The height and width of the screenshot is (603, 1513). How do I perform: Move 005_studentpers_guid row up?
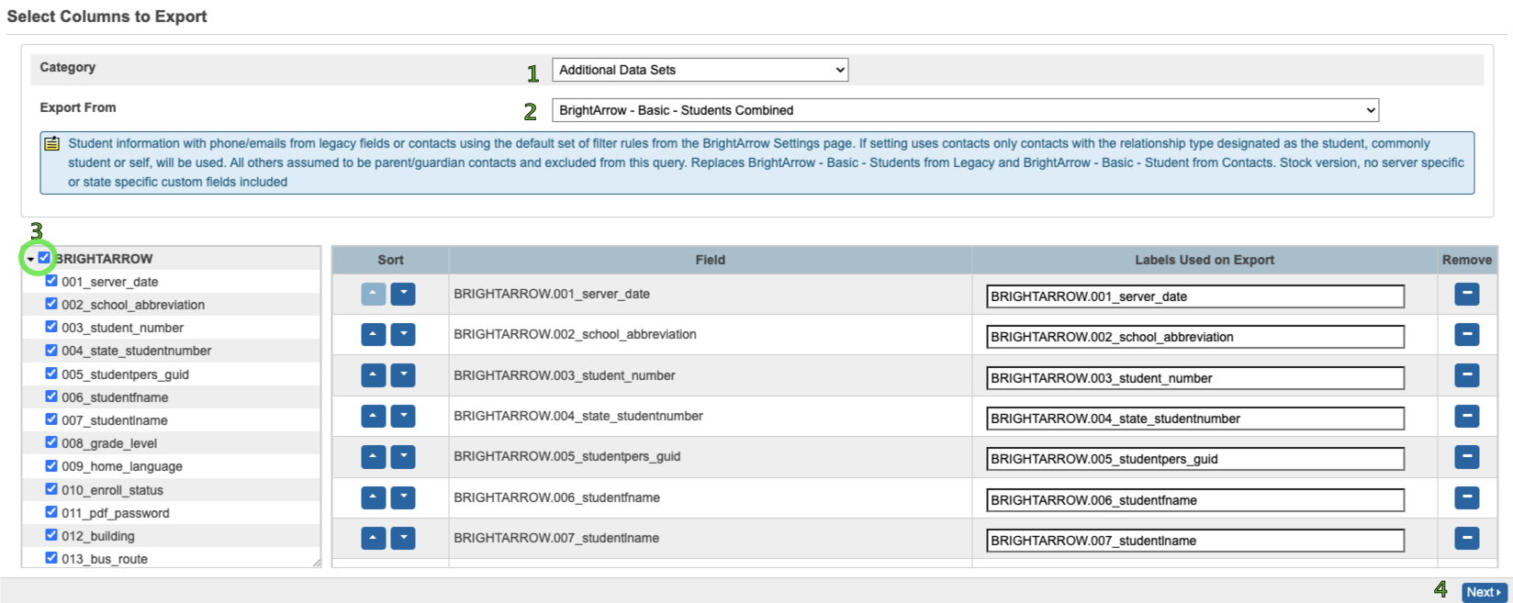click(374, 456)
